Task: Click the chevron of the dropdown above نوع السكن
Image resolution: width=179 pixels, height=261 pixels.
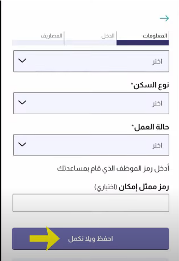Action: pos(22,61)
